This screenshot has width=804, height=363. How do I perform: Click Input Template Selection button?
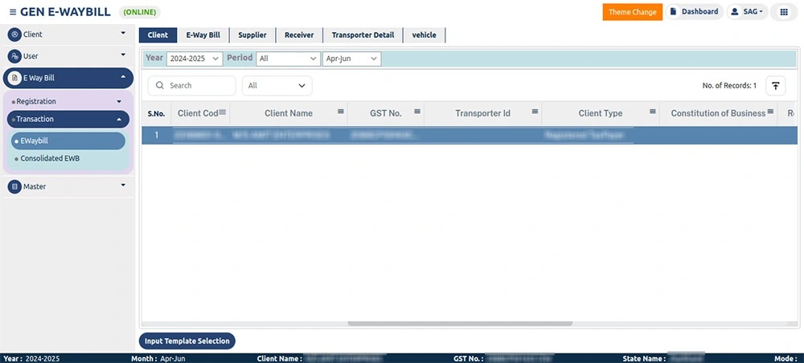click(187, 341)
